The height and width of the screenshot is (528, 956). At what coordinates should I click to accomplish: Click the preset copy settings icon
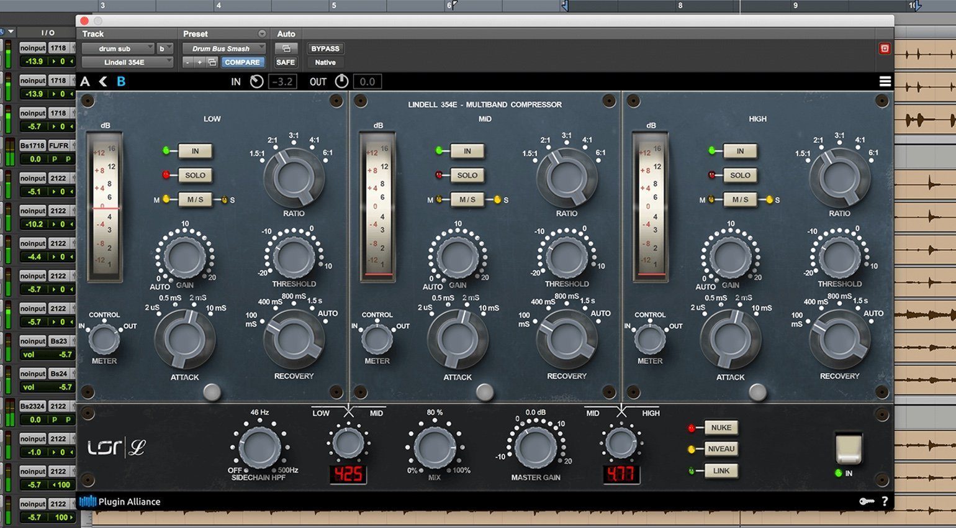pyautogui.click(x=212, y=62)
